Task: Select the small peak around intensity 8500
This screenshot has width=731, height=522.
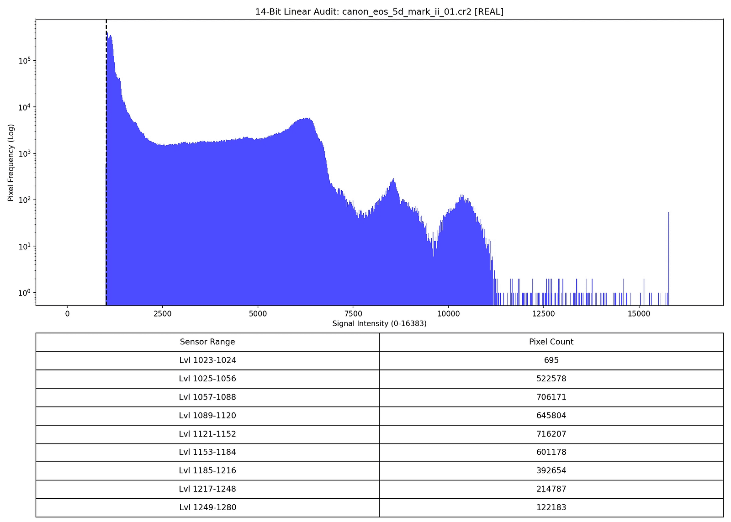Action: tap(393, 183)
